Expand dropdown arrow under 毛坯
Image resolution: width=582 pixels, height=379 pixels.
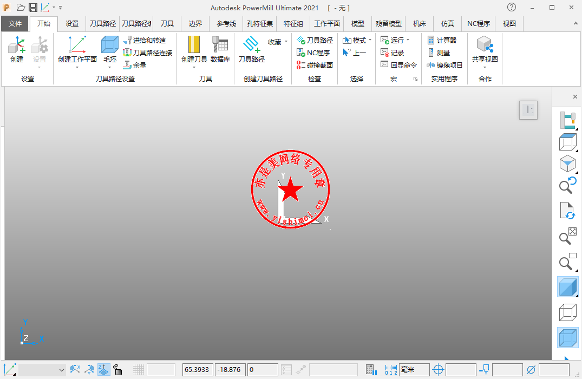pos(110,68)
